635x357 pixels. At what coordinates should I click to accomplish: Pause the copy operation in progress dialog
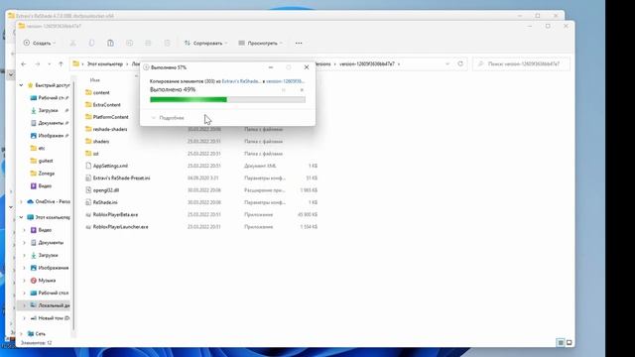(284, 90)
